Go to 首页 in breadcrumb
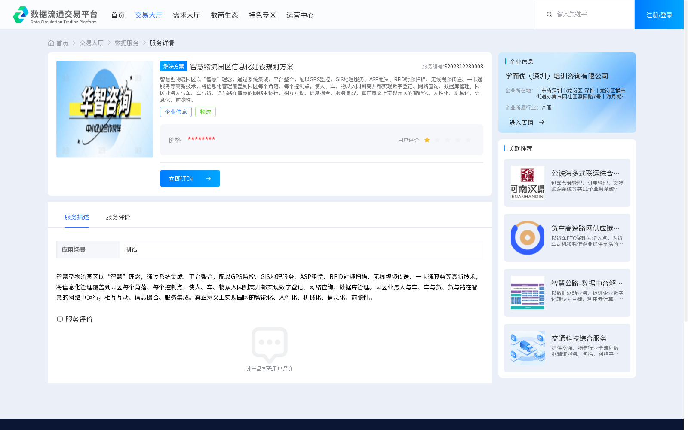This screenshot has width=688, height=430. point(62,43)
